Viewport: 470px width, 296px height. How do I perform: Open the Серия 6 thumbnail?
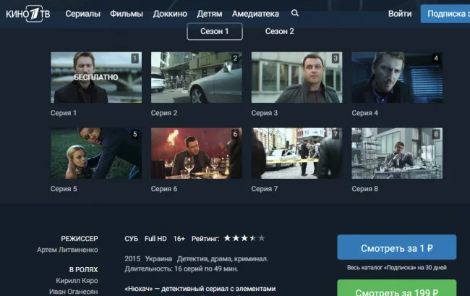pos(197,153)
